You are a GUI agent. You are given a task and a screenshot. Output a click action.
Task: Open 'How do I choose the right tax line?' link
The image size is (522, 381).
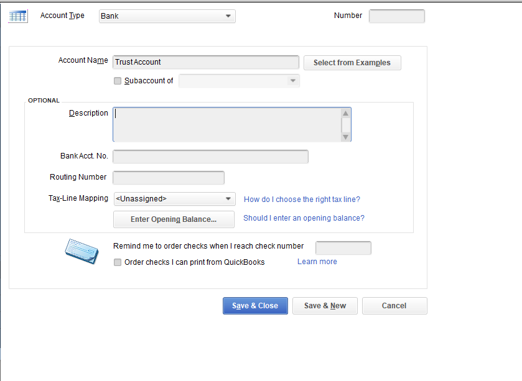(x=302, y=200)
